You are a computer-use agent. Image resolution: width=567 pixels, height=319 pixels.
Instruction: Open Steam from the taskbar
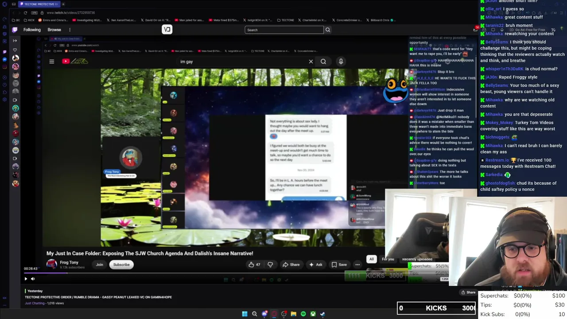coord(322,314)
